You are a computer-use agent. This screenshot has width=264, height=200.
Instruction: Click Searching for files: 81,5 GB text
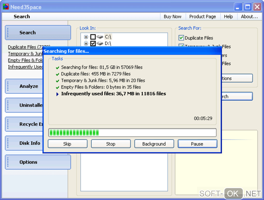(102, 67)
